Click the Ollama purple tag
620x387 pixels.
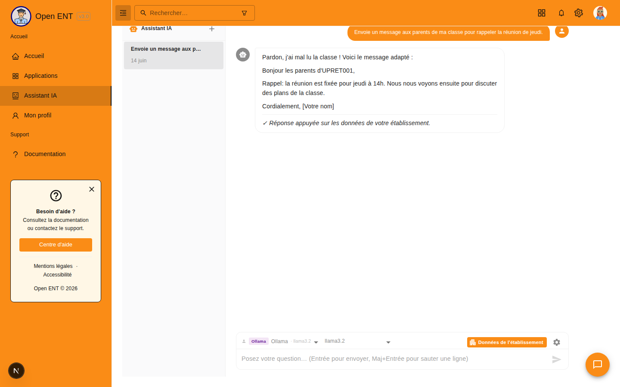coord(259,341)
